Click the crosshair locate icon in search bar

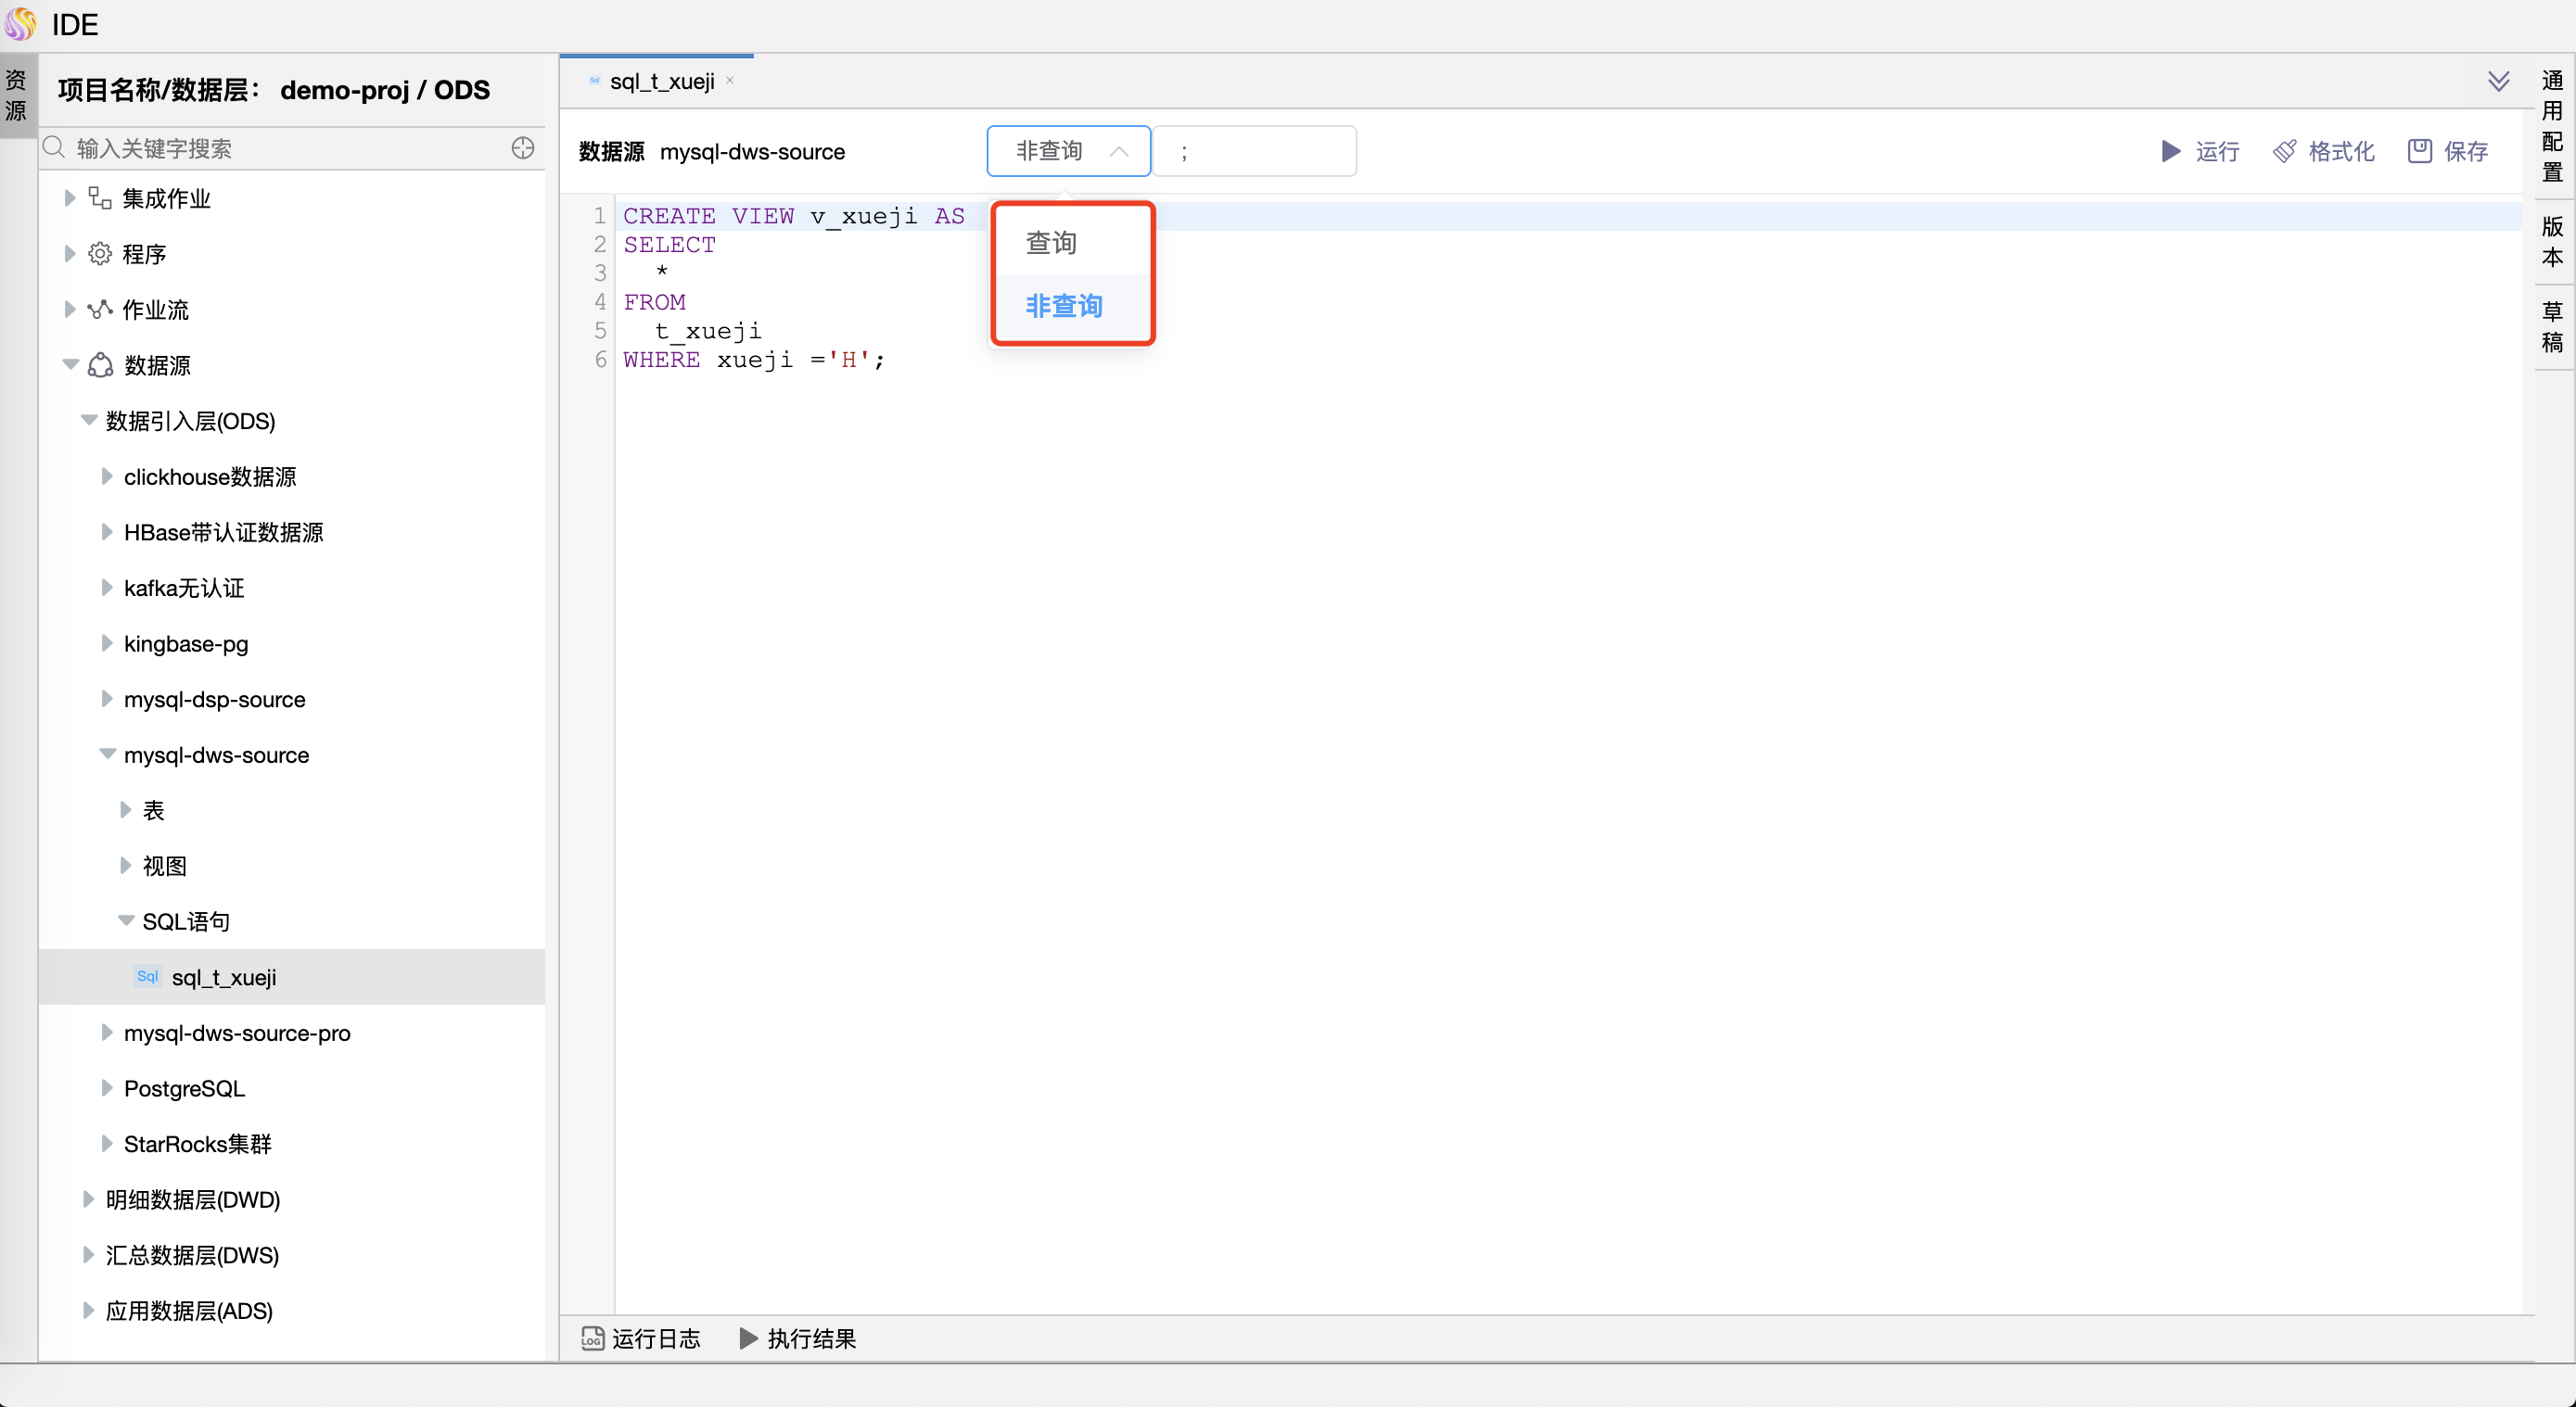(x=522, y=148)
